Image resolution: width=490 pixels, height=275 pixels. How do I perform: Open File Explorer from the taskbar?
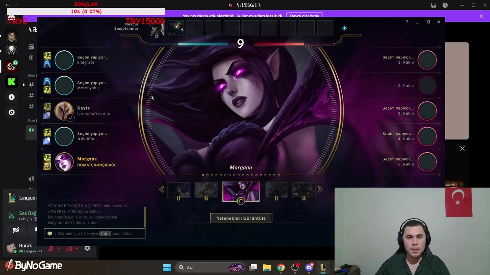tap(267, 267)
